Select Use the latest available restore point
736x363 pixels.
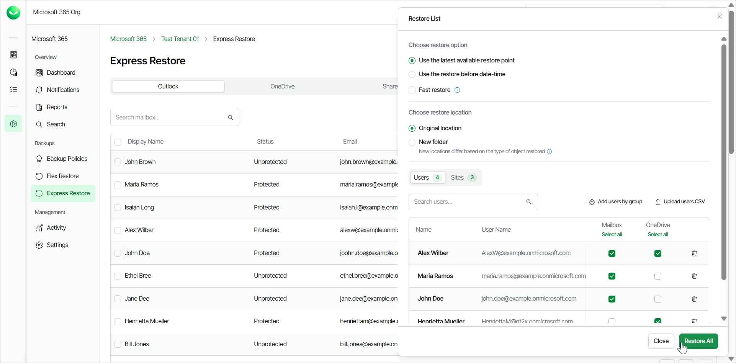412,60
